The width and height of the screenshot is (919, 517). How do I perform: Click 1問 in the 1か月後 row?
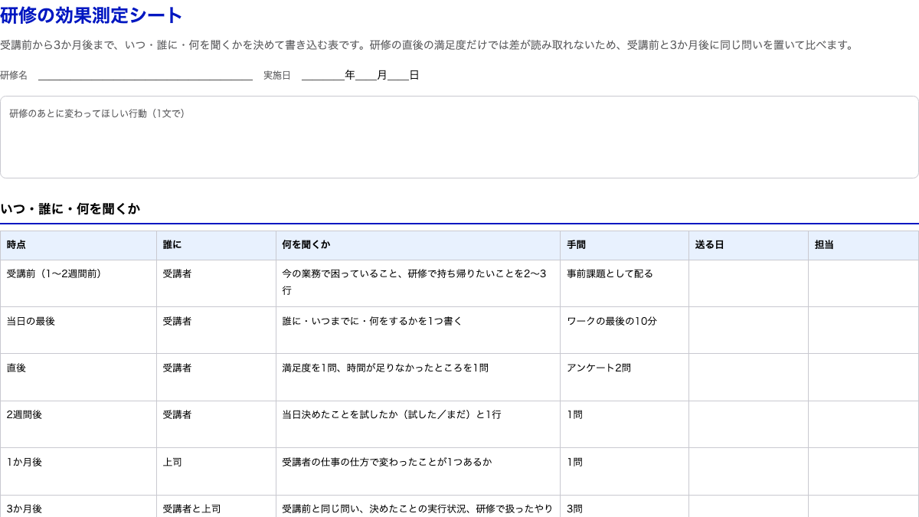coord(625,472)
